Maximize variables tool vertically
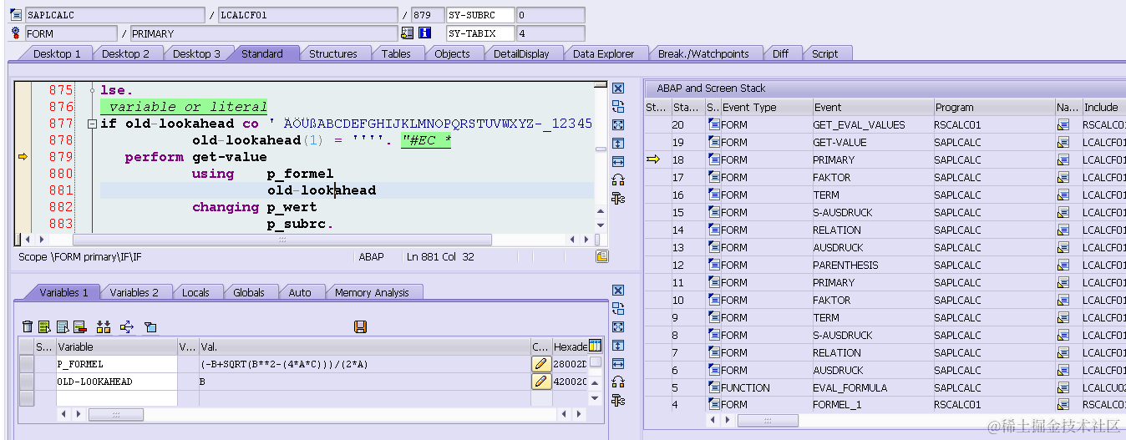The height and width of the screenshot is (440, 1126). pos(618,346)
